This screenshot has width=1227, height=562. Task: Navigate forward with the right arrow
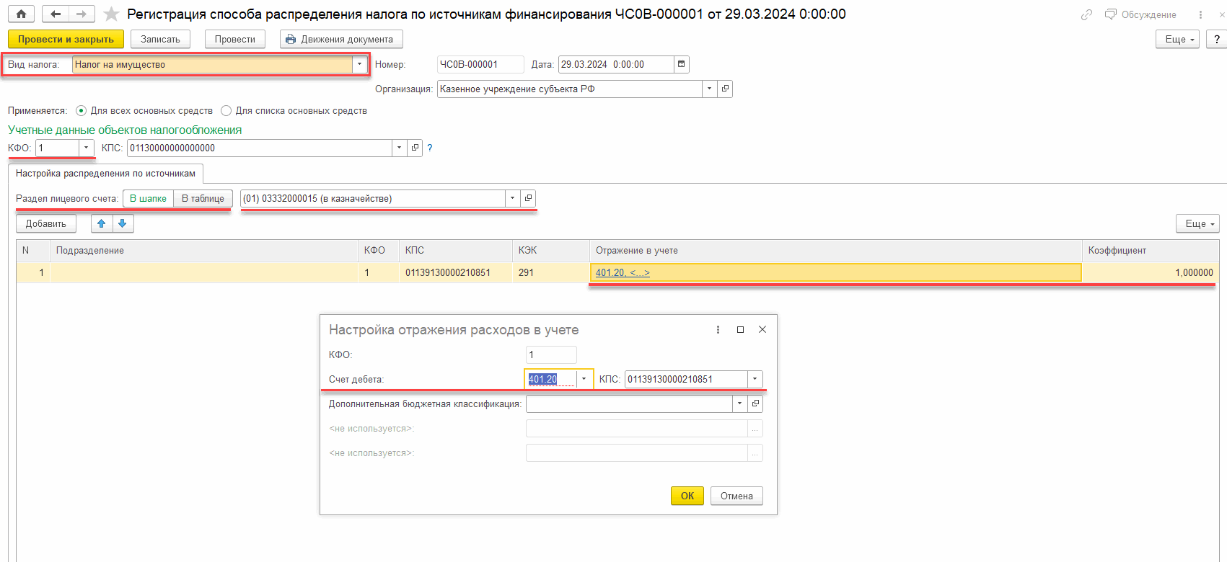point(82,14)
